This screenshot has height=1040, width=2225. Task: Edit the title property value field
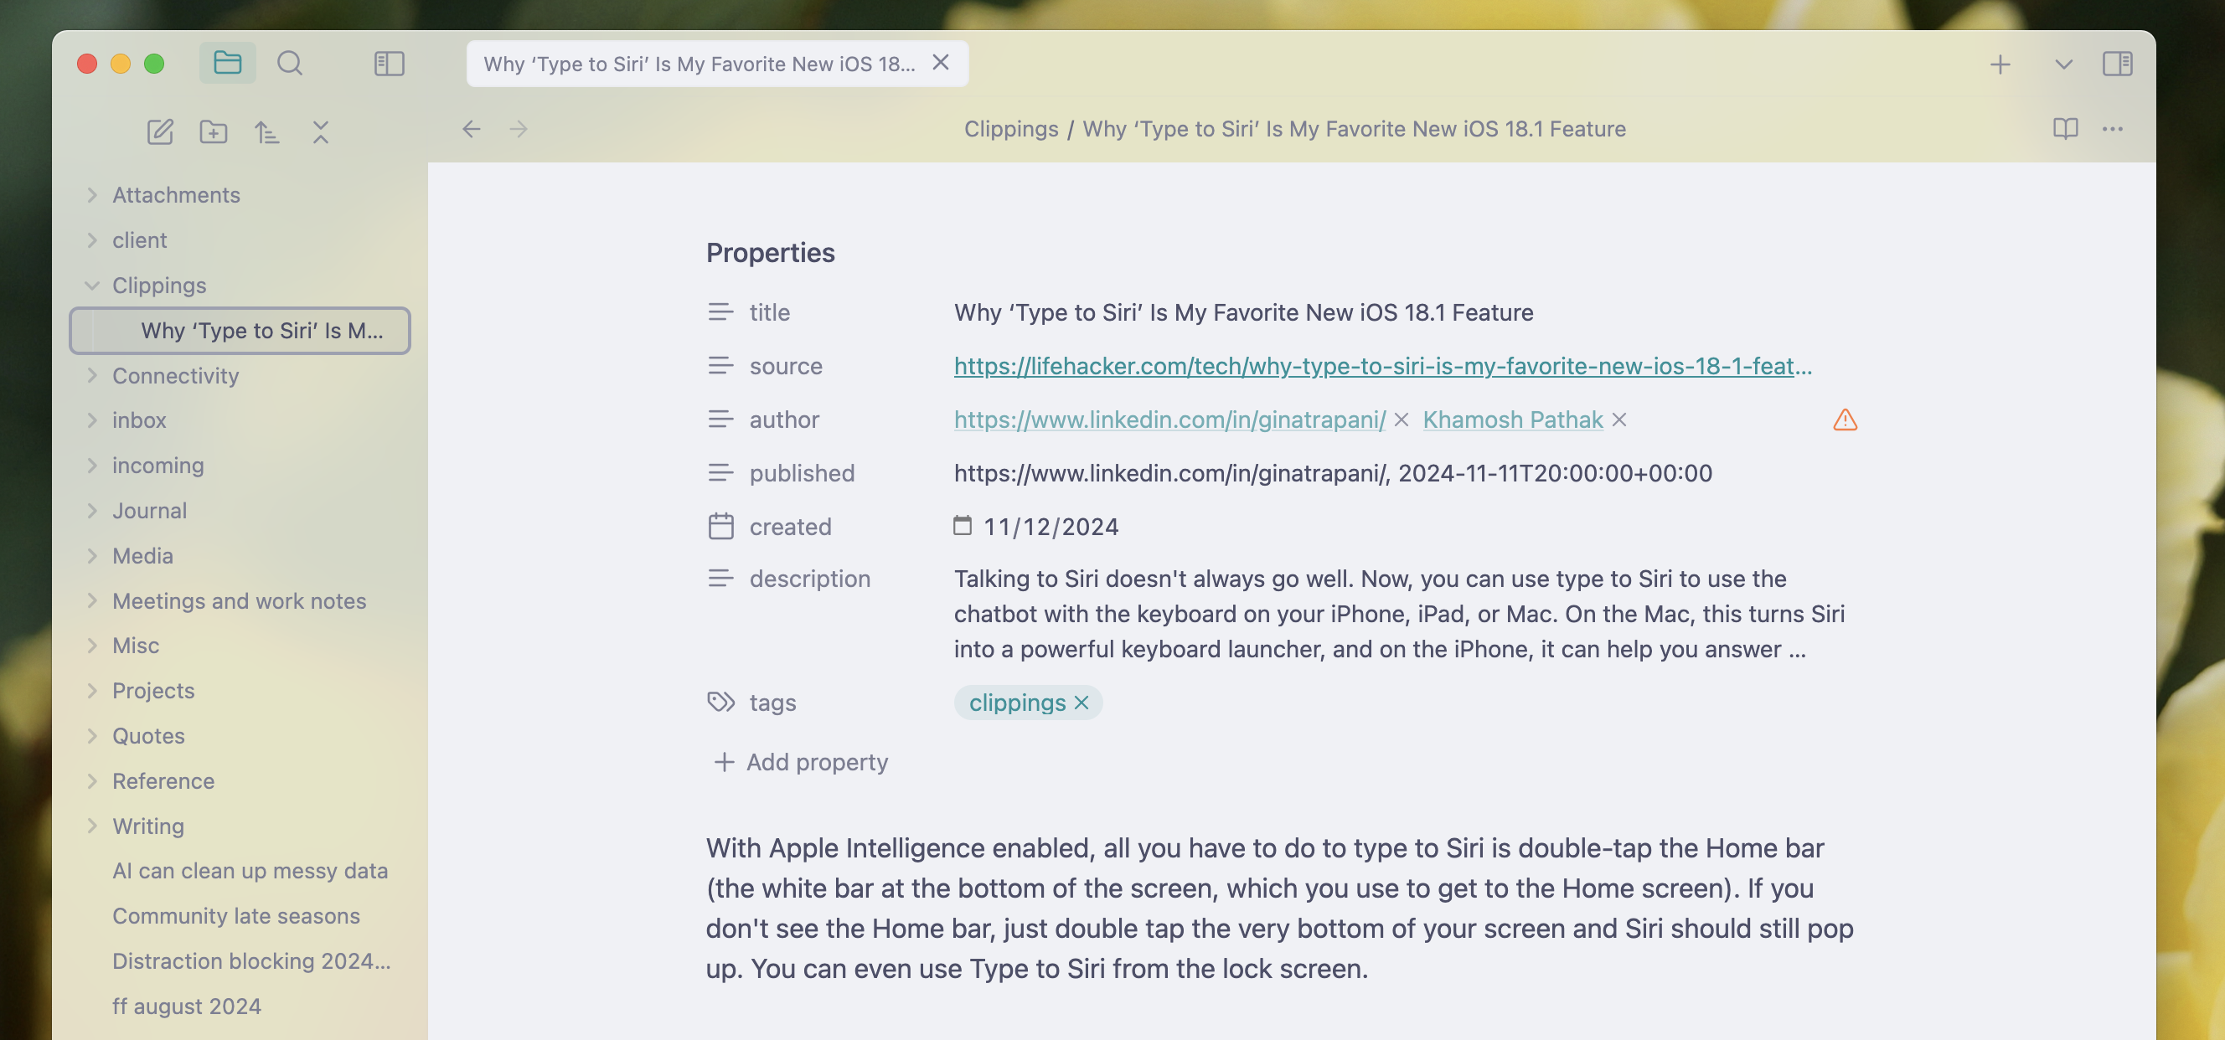(1243, 311)
